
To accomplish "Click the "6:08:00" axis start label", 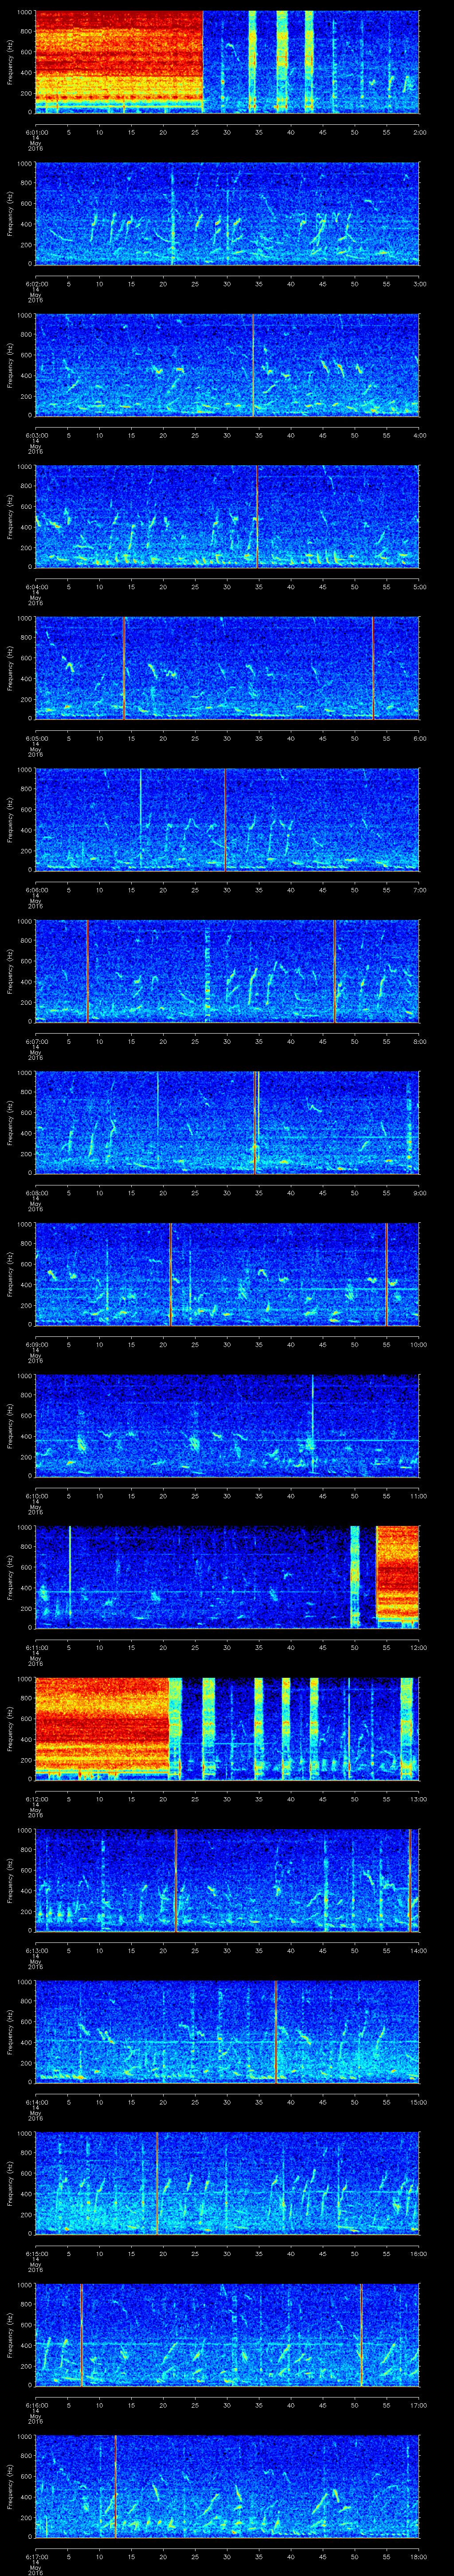I will (36, 1194).
